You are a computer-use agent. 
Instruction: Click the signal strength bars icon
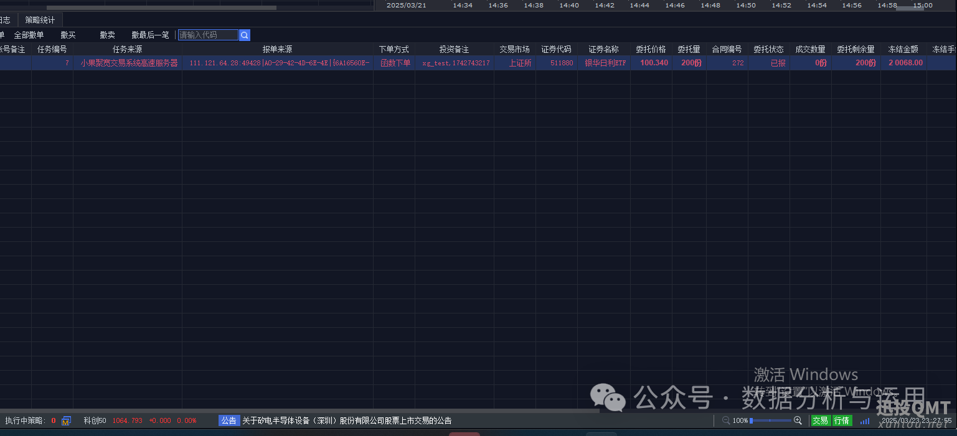(x=865, y=421)
